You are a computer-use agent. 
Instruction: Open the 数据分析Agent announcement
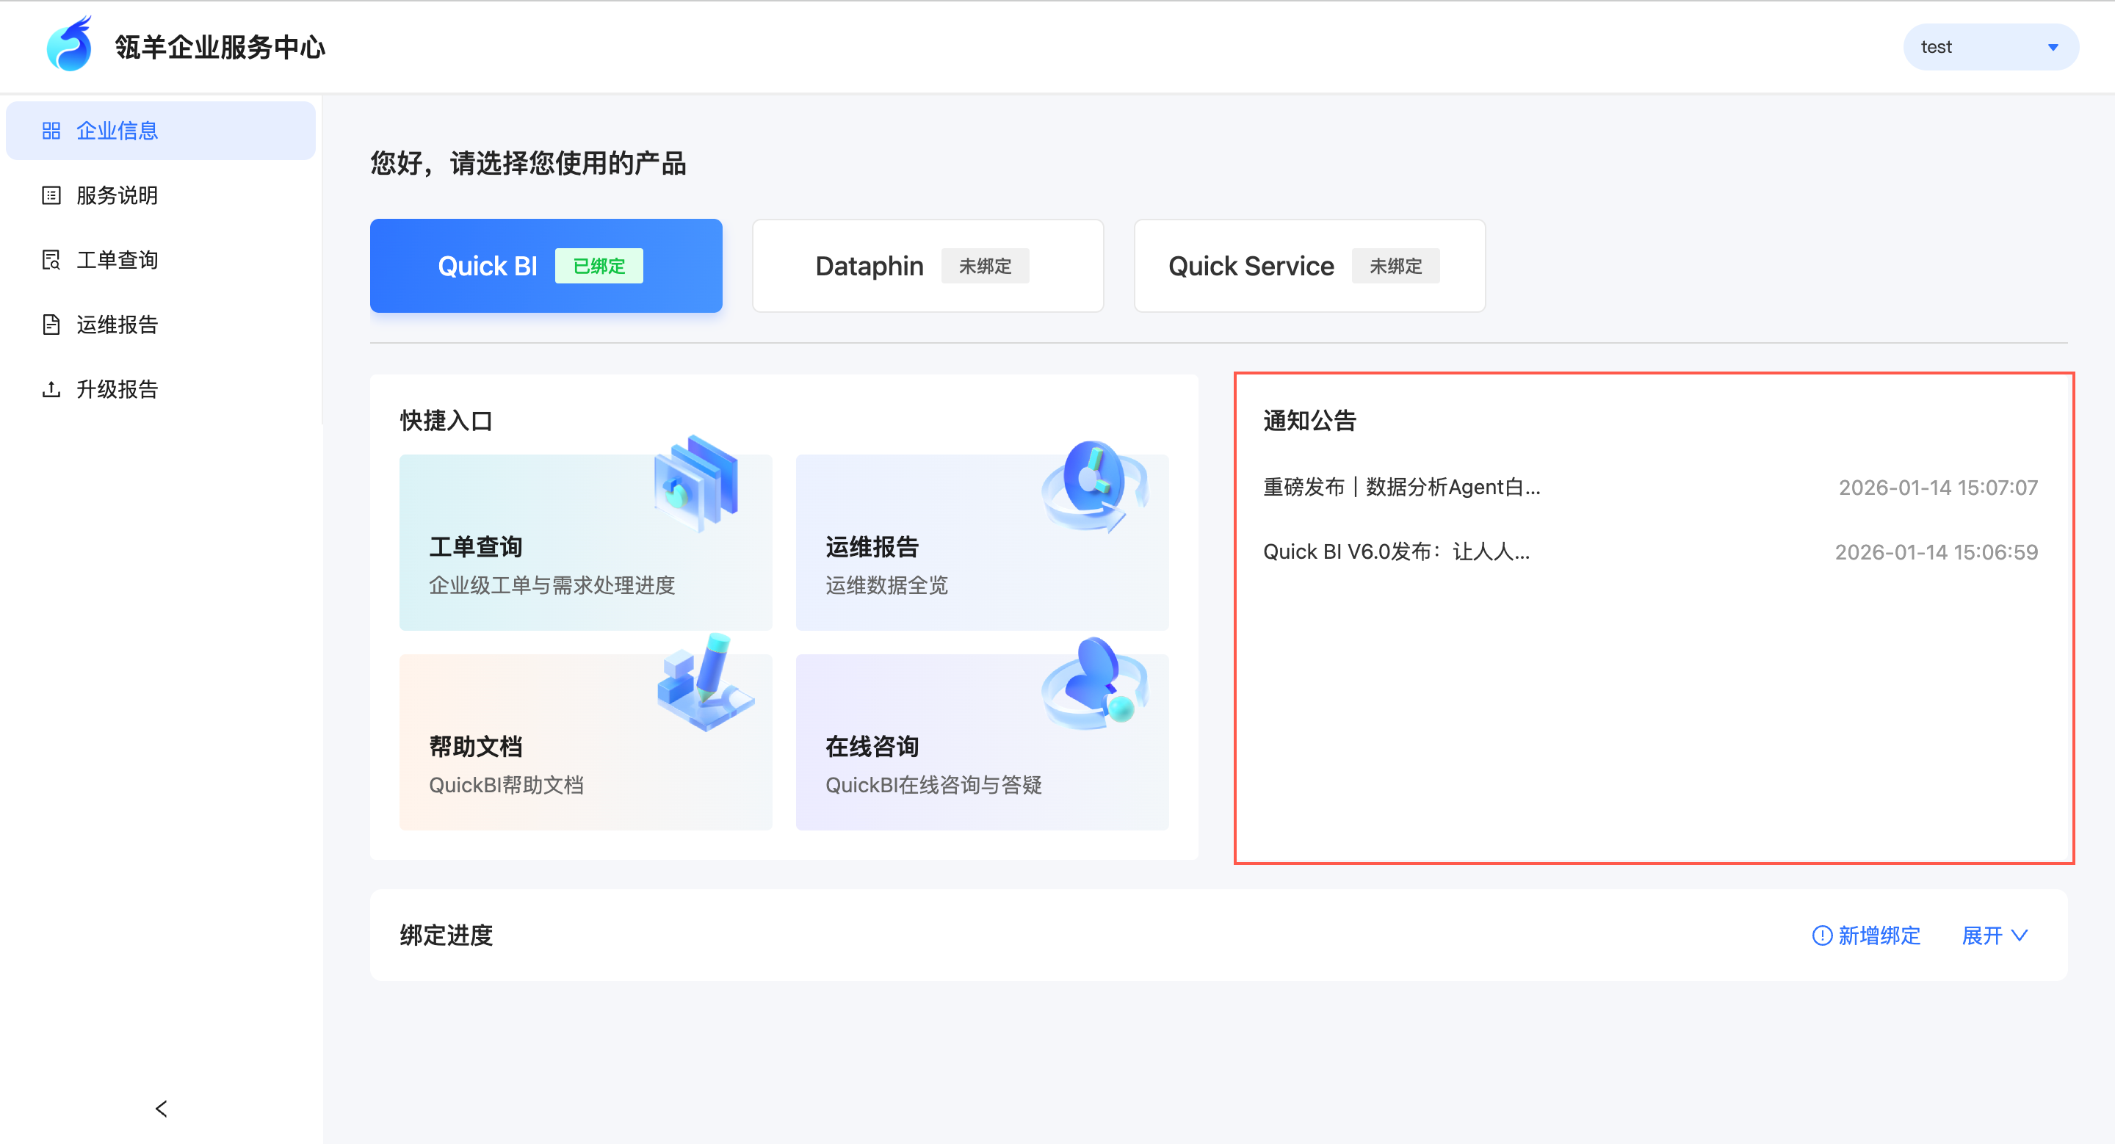(x=1400, y=488)
